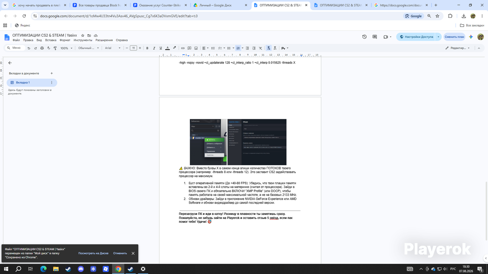Open the Правка menu
488x274 pixels.
pyautogui.click(x=28, y=40)
